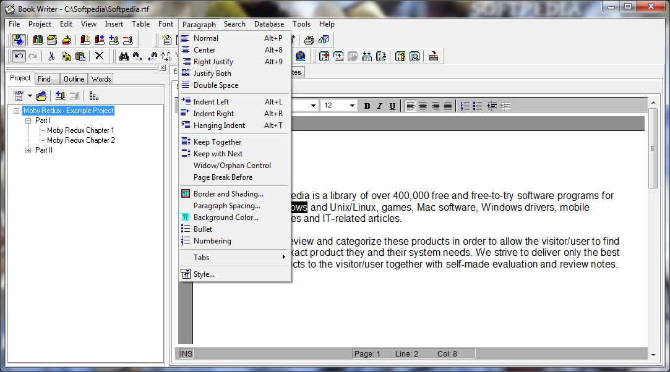This screenshot has height=372, width=670.
Task: Click the Redo arrow icon
Action: coord(33,56)
